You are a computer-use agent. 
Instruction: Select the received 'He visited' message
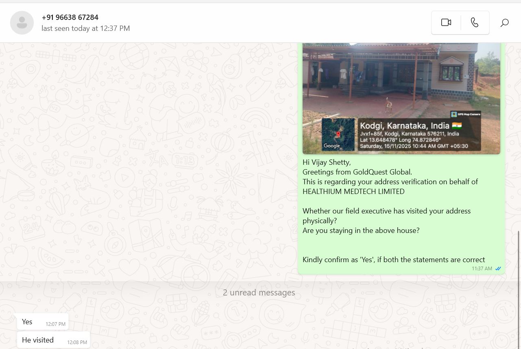pos(53,340)
